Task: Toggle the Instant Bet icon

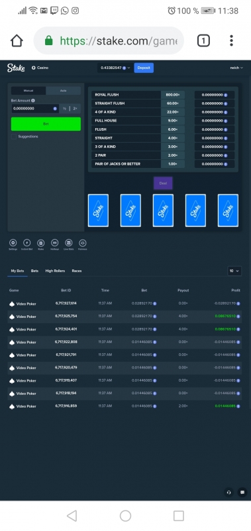Action: 26,243
